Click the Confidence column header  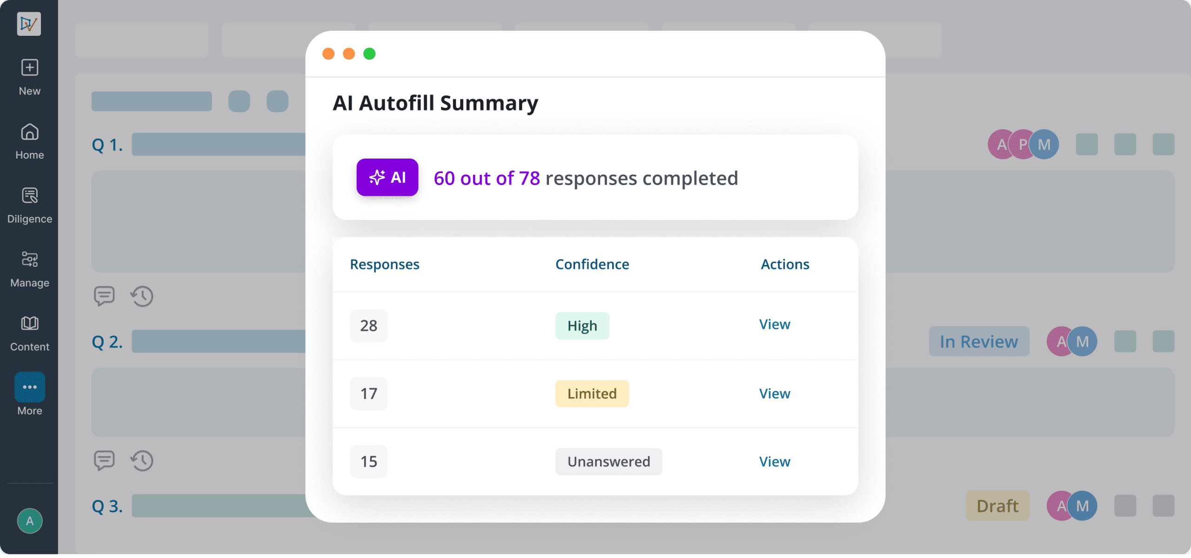592,264
